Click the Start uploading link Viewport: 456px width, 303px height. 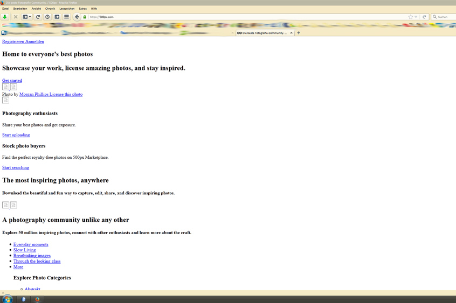tap(16, 135)
